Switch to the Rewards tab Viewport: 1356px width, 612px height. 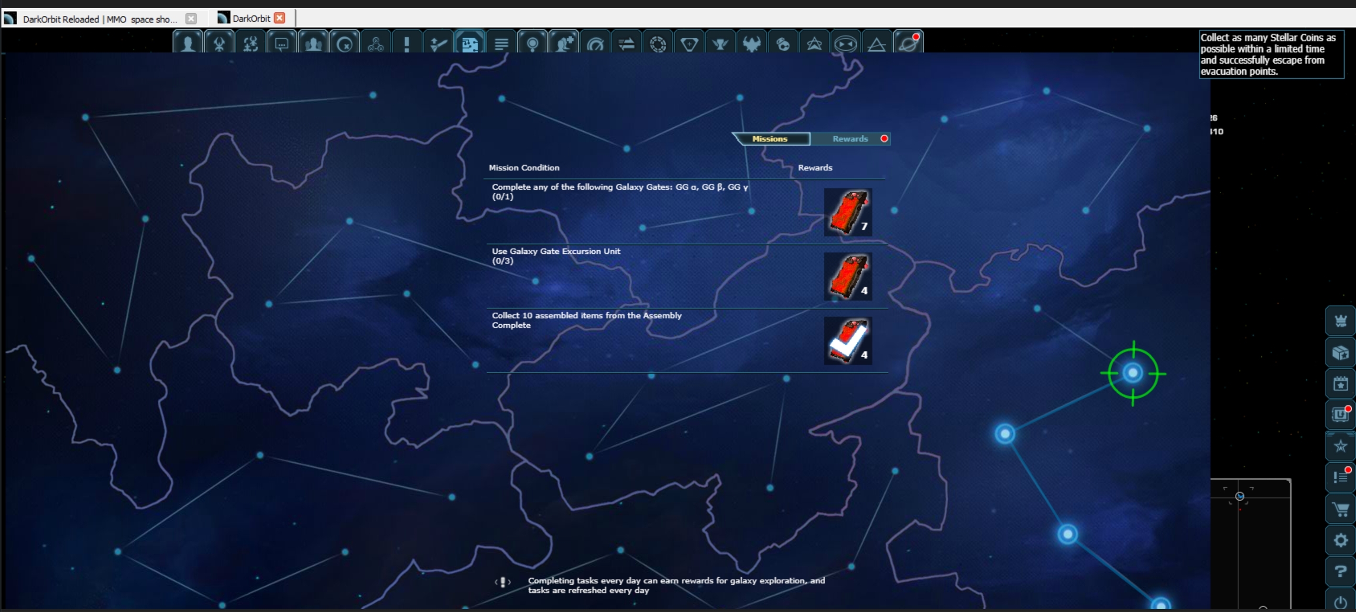point(850,139)
